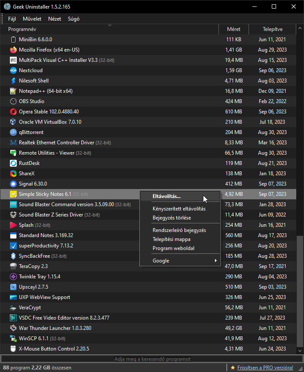Click the ShareX icon
Image resolution: width=304 pixels, height=372 pixels.
13,174
